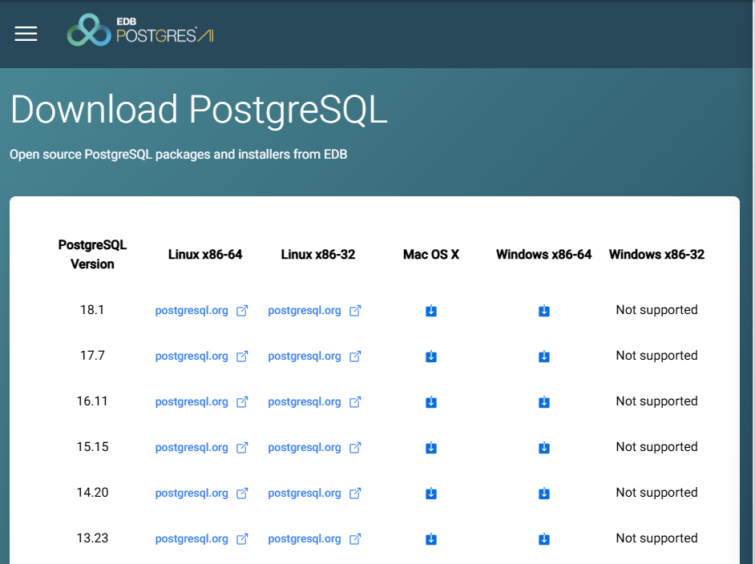Click Not supported in the 15.15 row
Screen dimensions: 755x564
(656, 447)
